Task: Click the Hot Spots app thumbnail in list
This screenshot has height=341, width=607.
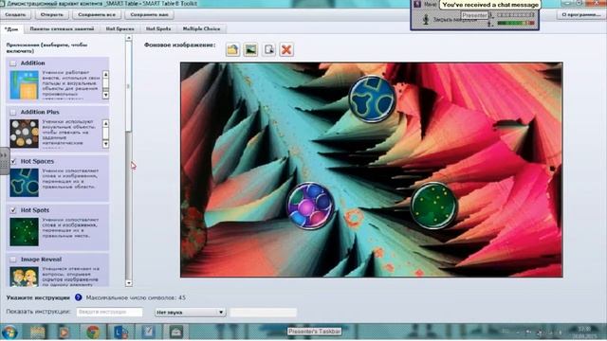Action: point(24,232)
